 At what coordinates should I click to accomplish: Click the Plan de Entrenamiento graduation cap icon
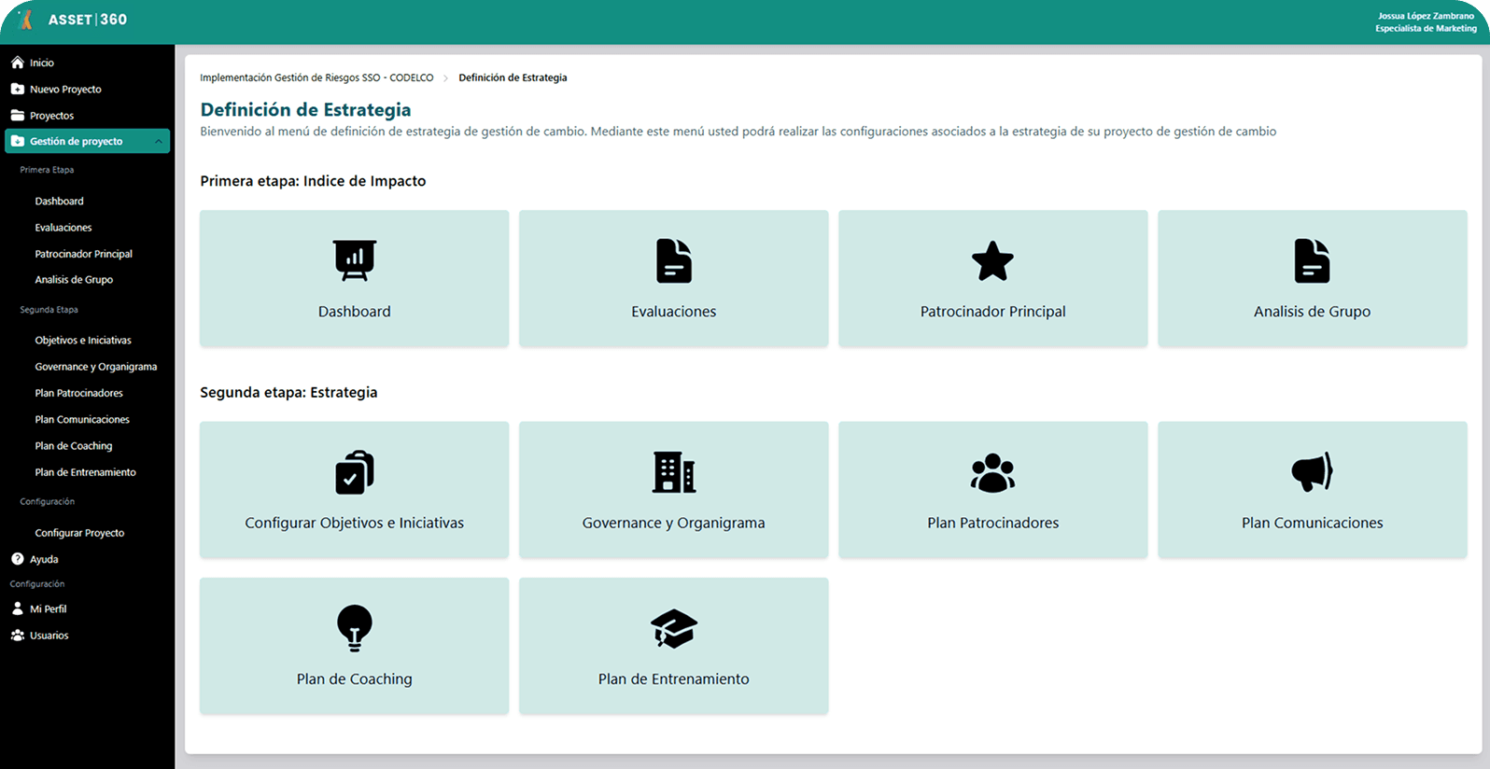click(x=674, y=628)
